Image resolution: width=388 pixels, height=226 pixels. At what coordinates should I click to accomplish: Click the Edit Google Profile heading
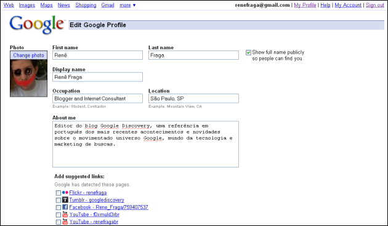click(98, 25)
